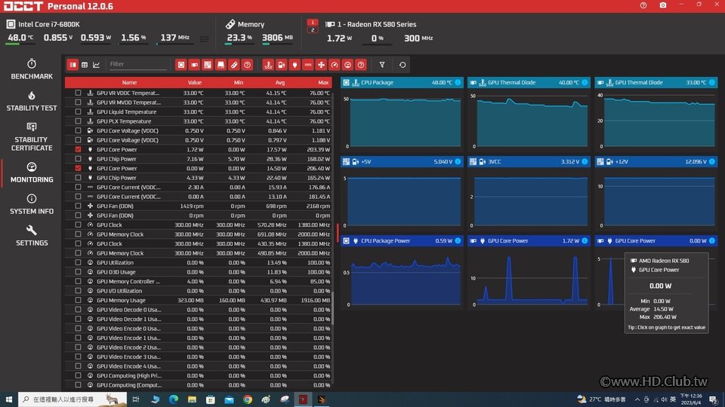Select the GPU Video Decode 0 Usage row

tap(199, 310)
